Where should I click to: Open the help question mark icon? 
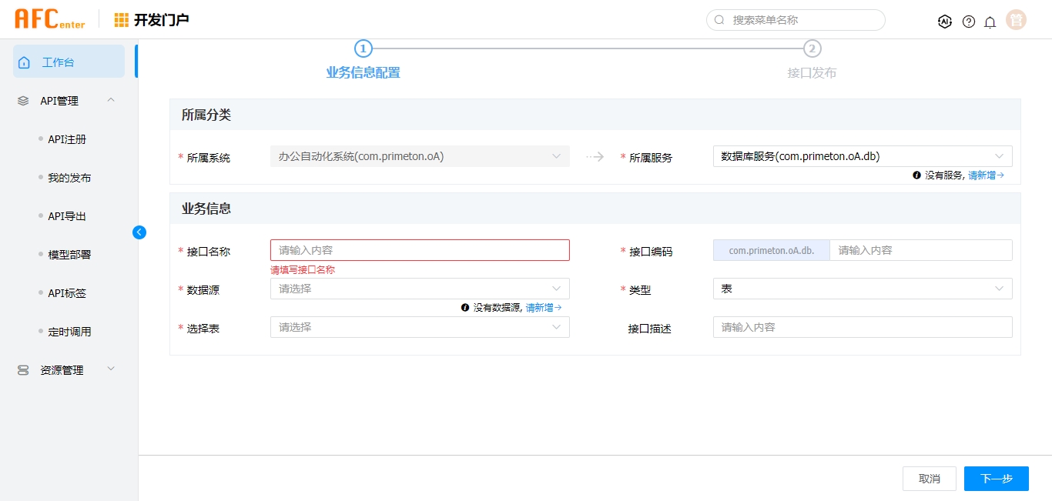pyautogui.click(x=969, y=22)
